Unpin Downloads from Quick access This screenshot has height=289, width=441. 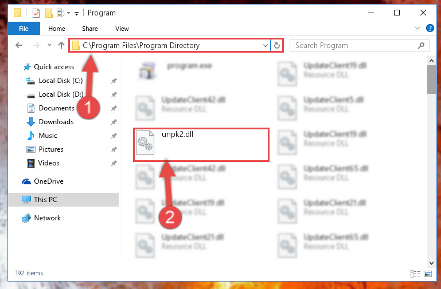[x=114, y=122]
